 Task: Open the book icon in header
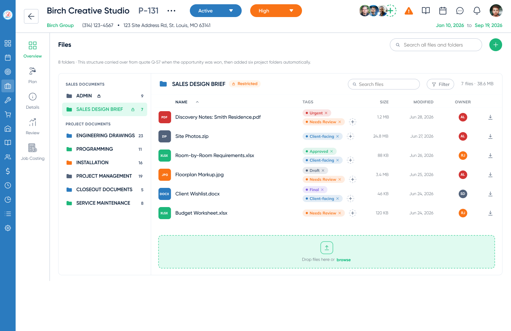(x=426, y=11)
